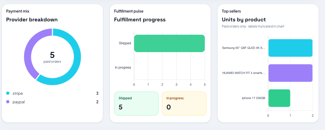Click the purple paypal legend dot
Screen dimensions: 325x130
(8, 102)
